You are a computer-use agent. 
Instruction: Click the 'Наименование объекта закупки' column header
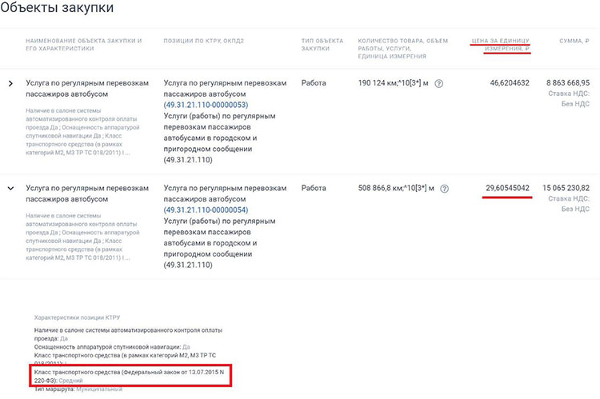[x=84, y=44]
